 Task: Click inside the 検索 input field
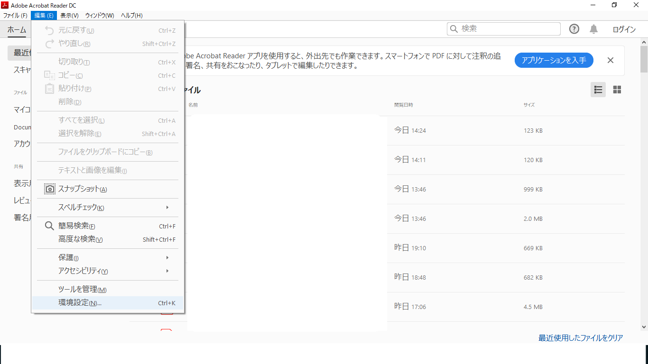(504, 29)
